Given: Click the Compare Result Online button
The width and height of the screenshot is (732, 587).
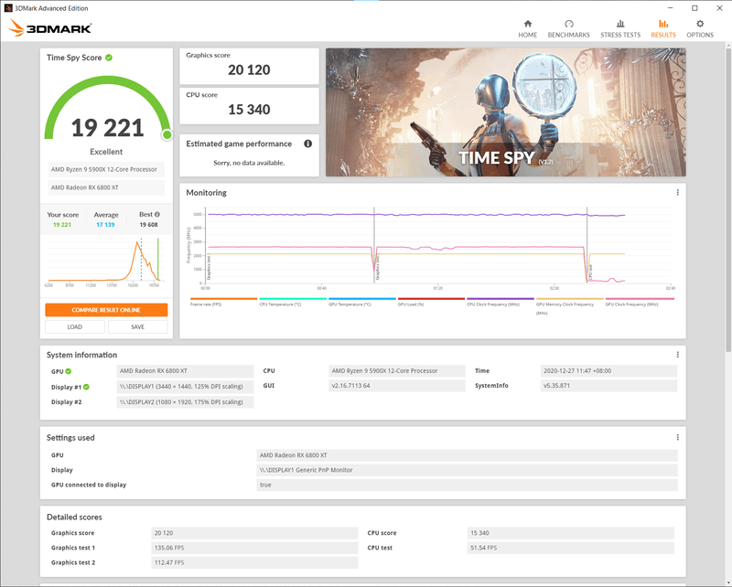Looking at the screenshot, I should pos(106,310).
